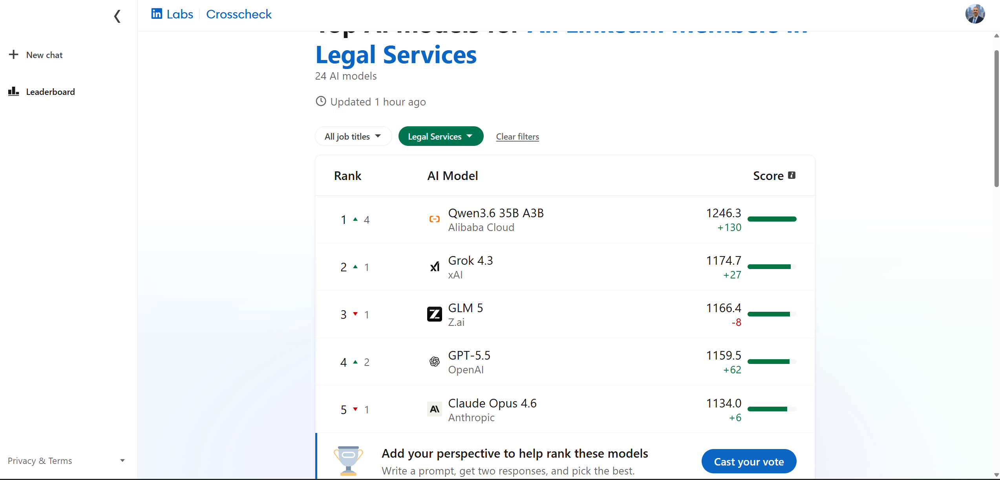1000x480 pixels.
Task: Click the Alibaba Cloud logo icon
Action: [x=434, y=219]
